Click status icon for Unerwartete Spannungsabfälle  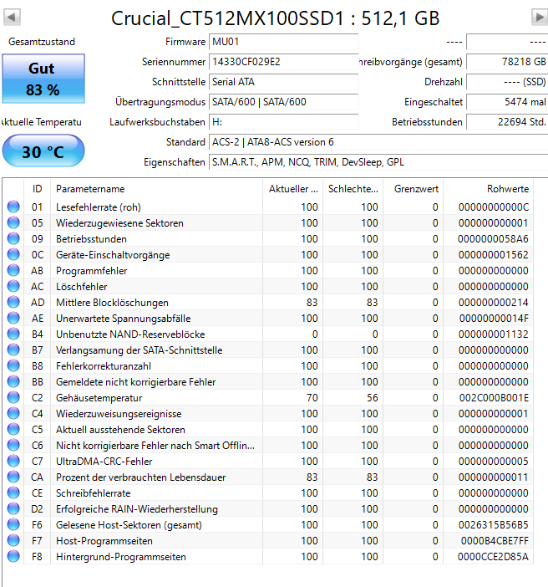[13, 319]
